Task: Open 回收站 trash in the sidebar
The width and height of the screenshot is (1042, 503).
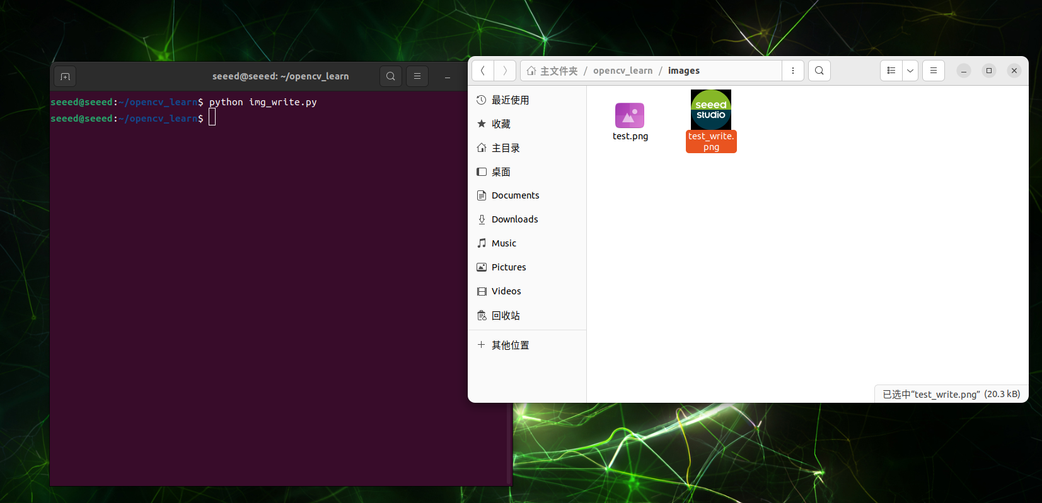Action: (527, 316)
